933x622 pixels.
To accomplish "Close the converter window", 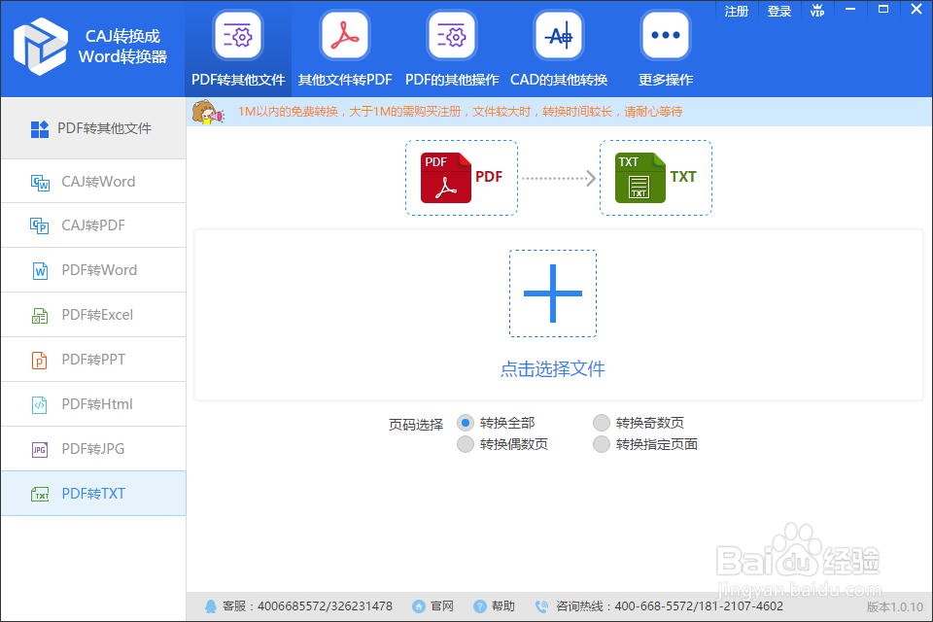I will [916, 10].
